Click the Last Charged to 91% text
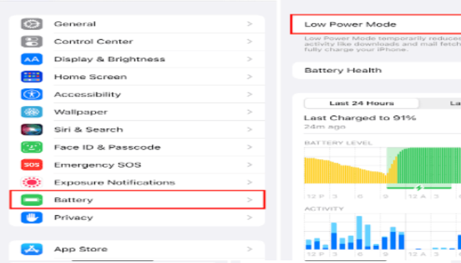The height and width of the screenshot is (263, 461). [x=360, y=118]
